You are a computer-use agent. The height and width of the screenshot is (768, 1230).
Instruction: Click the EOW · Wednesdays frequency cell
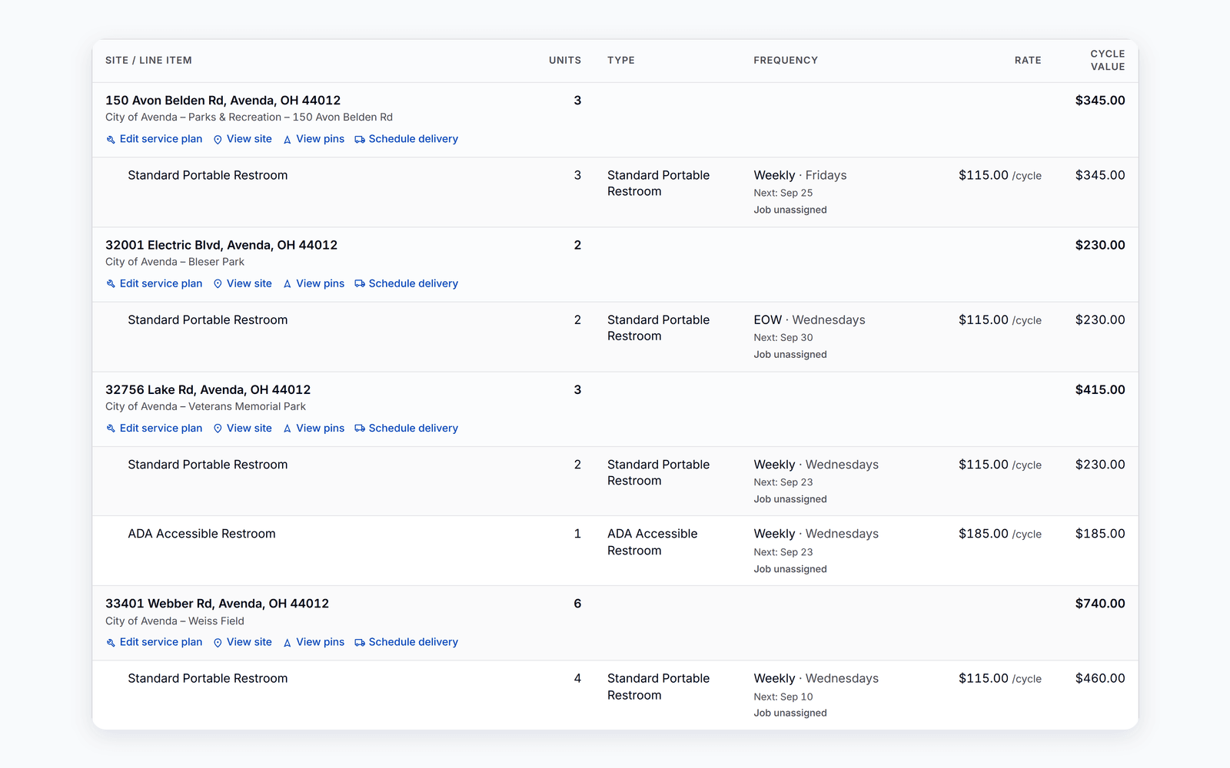(809, 319)
